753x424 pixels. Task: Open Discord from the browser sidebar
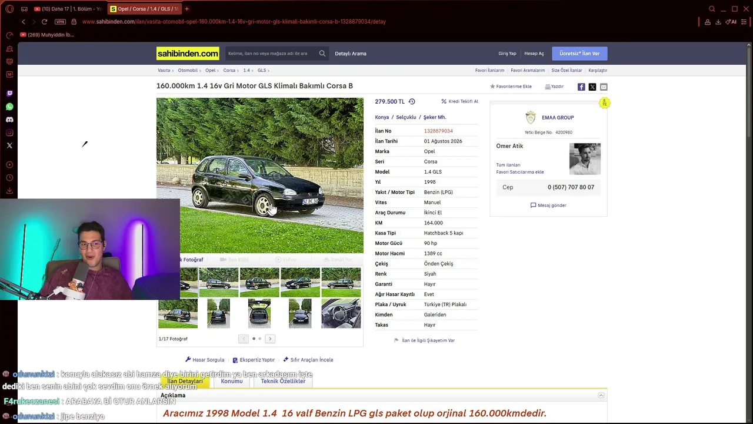point(9,120)
